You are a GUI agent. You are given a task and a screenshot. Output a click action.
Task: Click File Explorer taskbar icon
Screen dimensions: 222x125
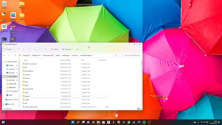(x=99, y=122)
